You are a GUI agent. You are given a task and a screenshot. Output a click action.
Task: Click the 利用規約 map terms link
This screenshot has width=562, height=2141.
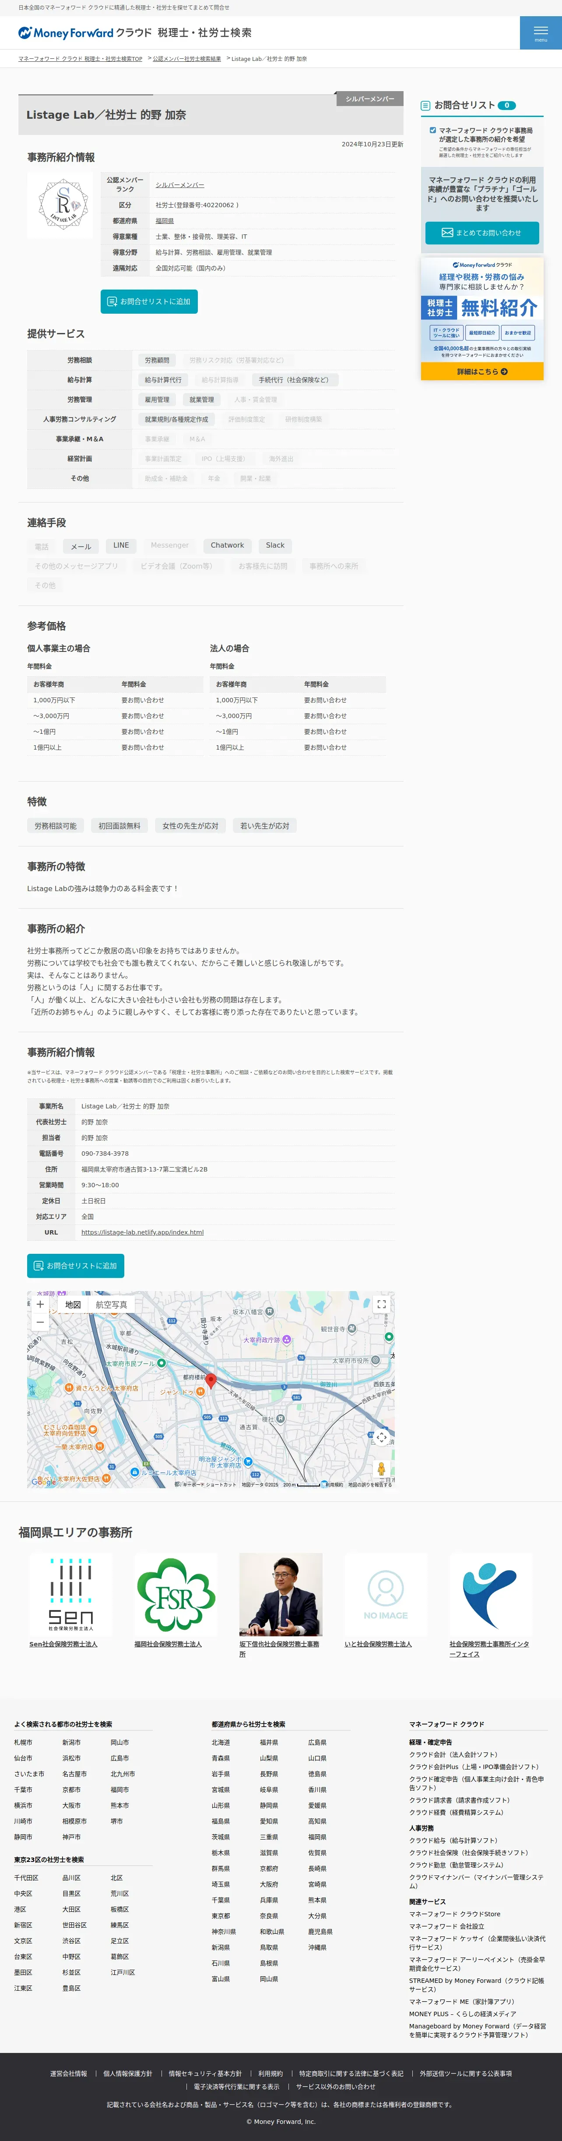point(334,1484)
